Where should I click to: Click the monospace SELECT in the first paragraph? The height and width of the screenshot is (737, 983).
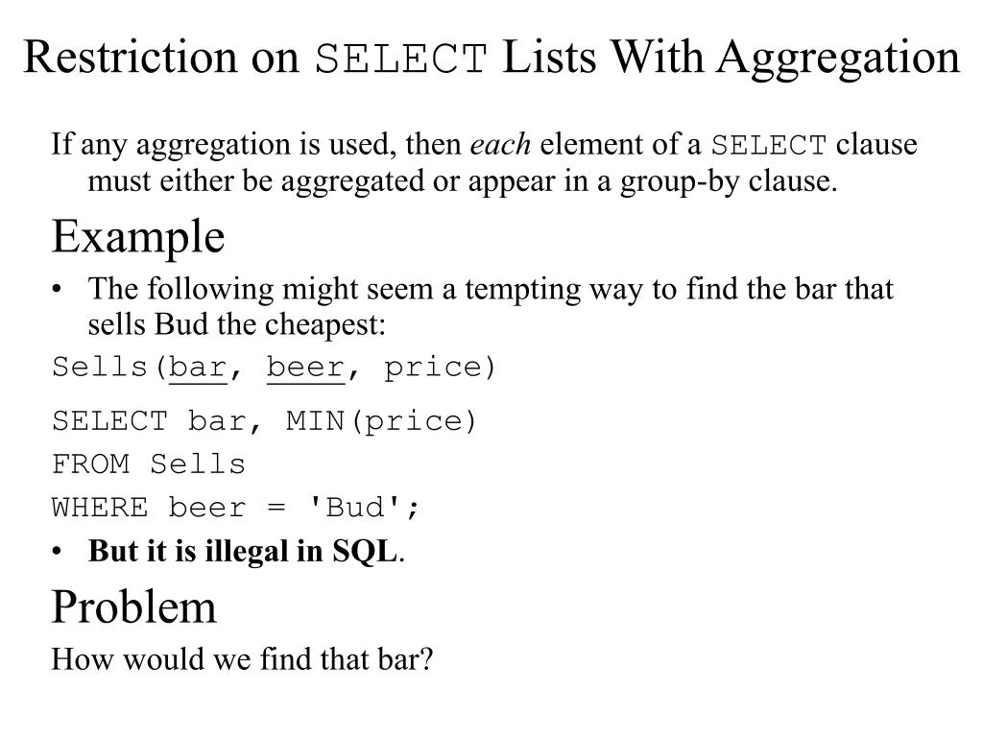point(769,147)
